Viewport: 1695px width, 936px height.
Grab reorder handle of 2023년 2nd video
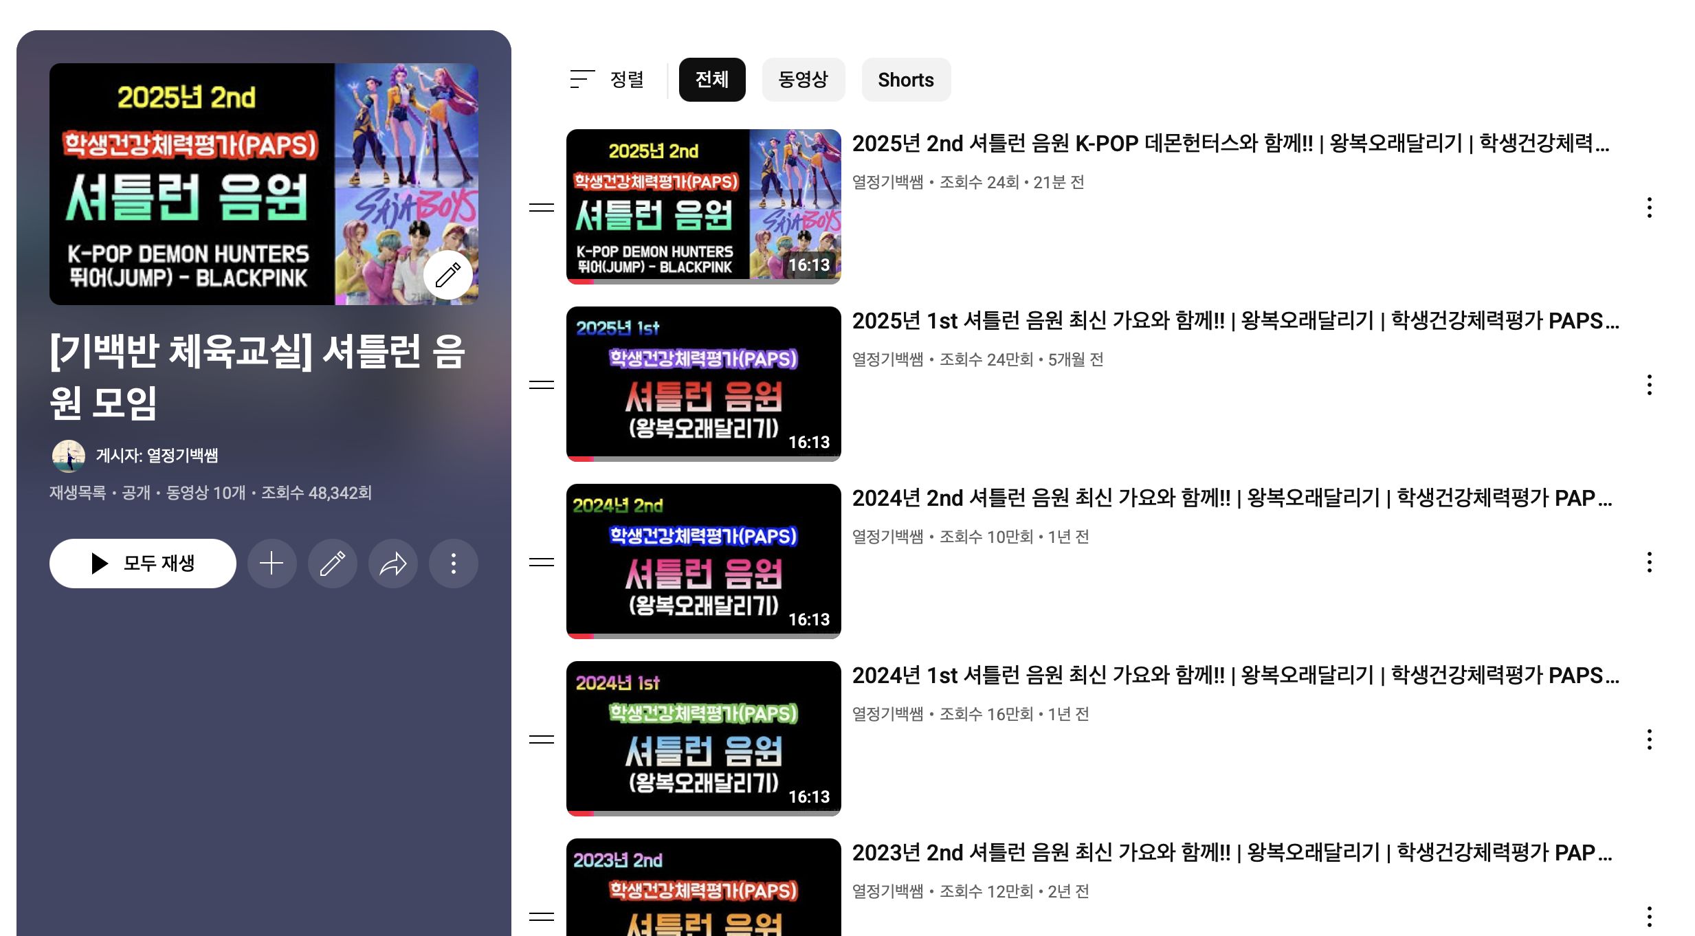pyautogui.click(x=542, y=917)
